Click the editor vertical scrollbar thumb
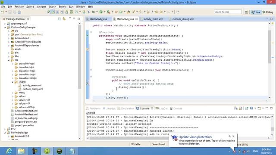 (x=270, y=46)
